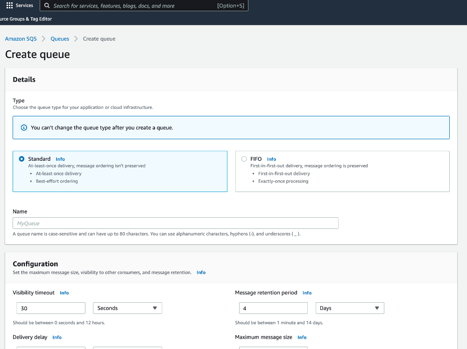This screenshot has height=349, width=467.
Task: Open Info link beside Visibility timeout
Action: tap(64, 293)
